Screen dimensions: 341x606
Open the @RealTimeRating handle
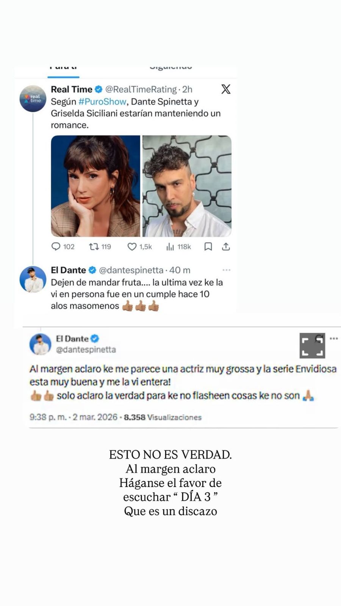coord(141,89)
